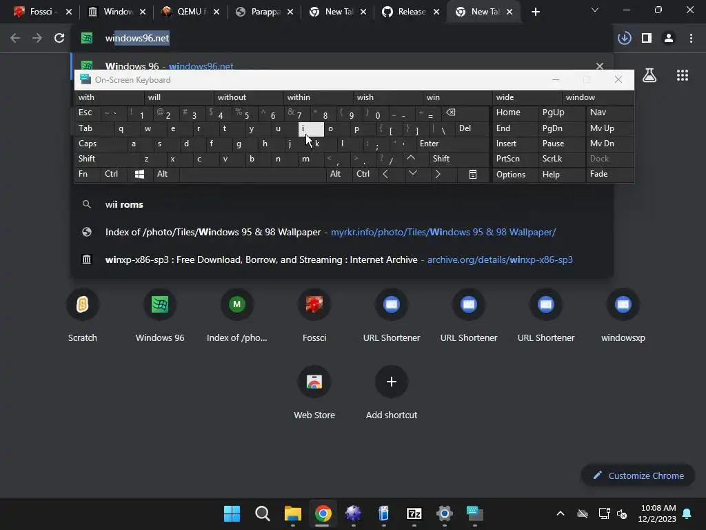The width and height of the screenshot is (706, 530).
Task: Click the Options key on keyboard
Action: click(x=515, y=175)
